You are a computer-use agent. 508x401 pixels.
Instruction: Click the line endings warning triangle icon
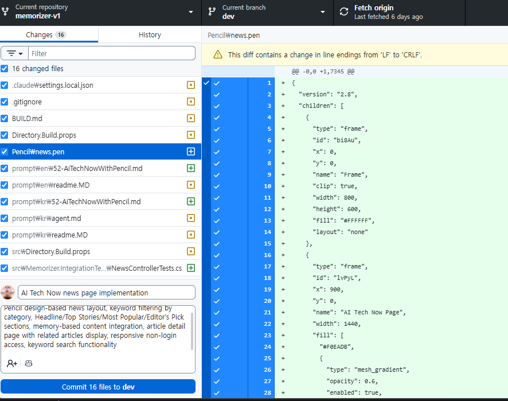[x=218, y=55]
